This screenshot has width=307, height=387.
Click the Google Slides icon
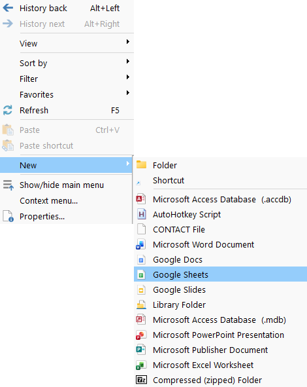pyautogui.click(x=141, y=289)
